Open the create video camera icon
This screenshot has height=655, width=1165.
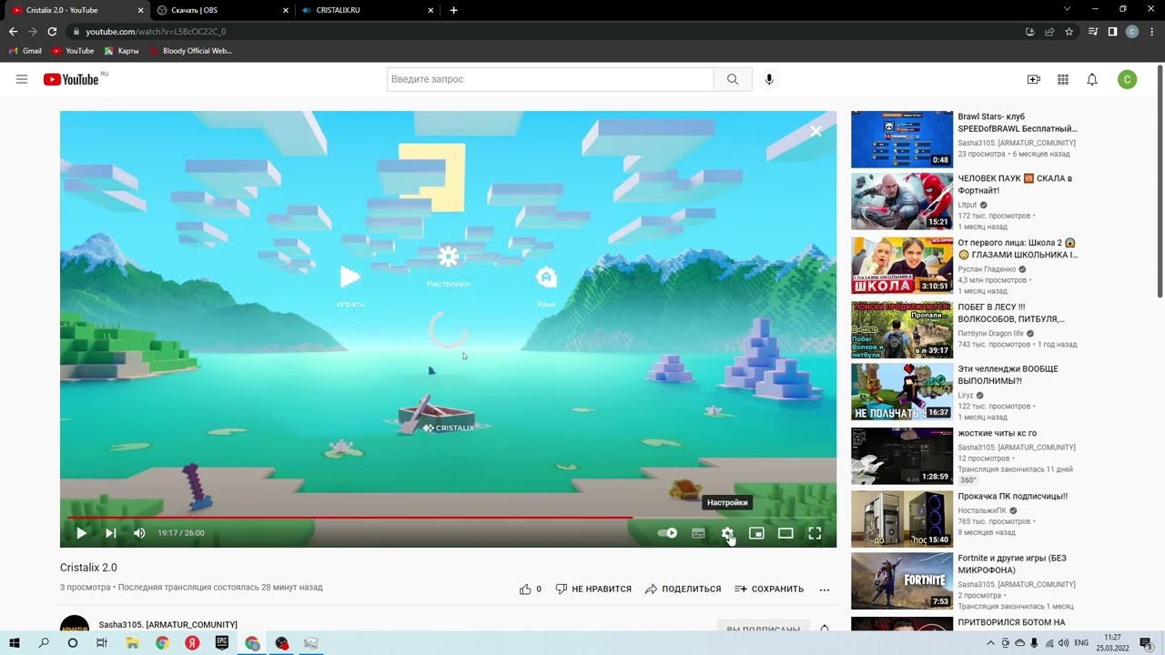1033,79
